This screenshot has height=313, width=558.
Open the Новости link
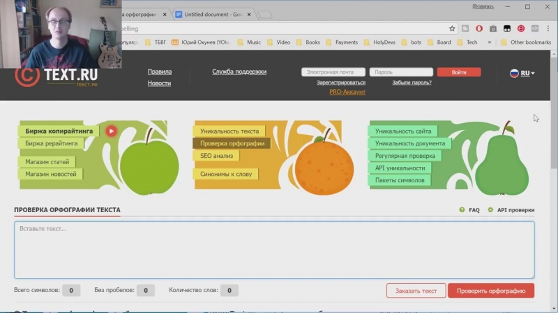pyautogui.click(x=159, y=83)
